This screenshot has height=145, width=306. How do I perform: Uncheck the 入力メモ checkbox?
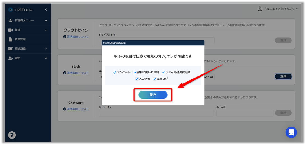137,79
